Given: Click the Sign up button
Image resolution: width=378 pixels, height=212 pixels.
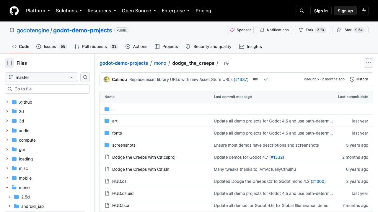Looking at the screenshot, I should (345, 11).
